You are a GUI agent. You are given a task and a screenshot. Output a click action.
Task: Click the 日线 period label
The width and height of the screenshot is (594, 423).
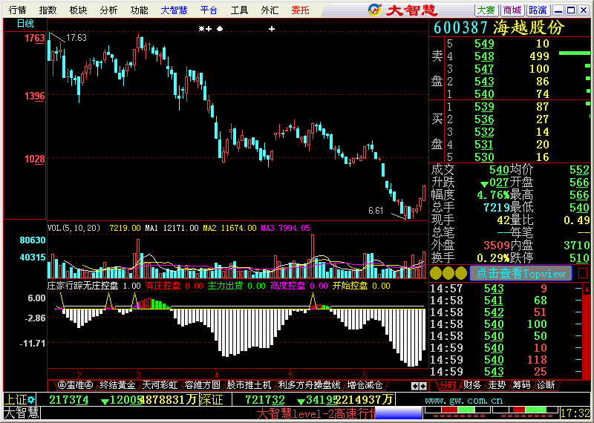pyautogui.click(x=25, y=24)
